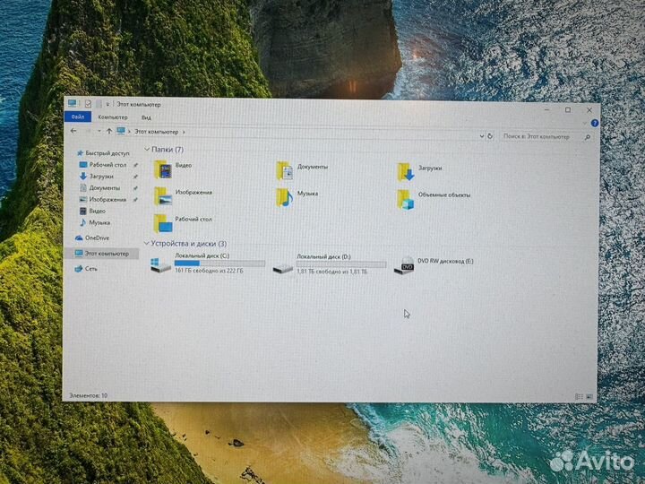The width and height of the screenshot is (645, 484).
Task: Click the Back navigation arrow
Action: click(73, 131)
